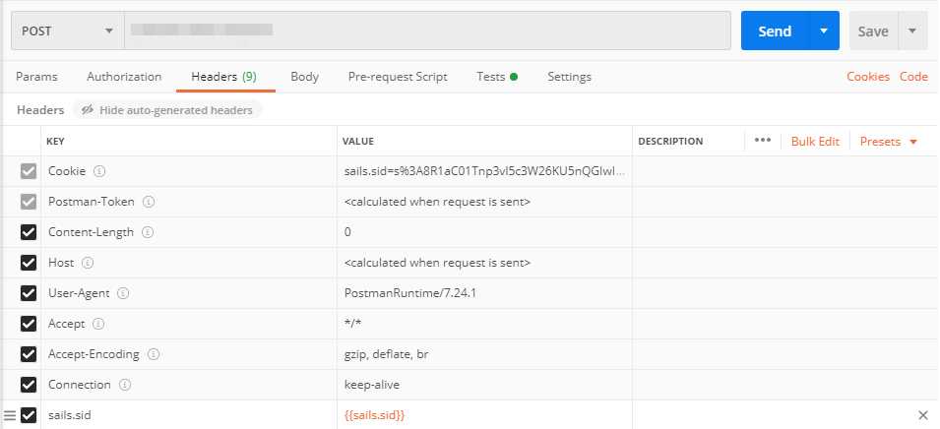The width and height of the screenshot is (940, 429).
Task: Delete the sails.sid header row
Action: click(x=923, y=415)
